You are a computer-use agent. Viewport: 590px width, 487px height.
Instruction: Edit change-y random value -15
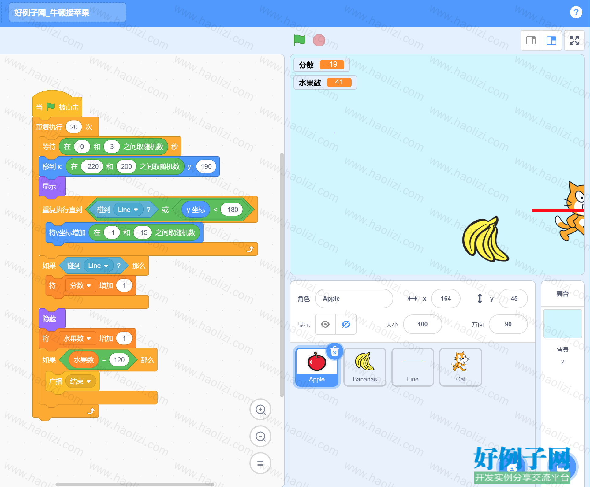(143, 232)
